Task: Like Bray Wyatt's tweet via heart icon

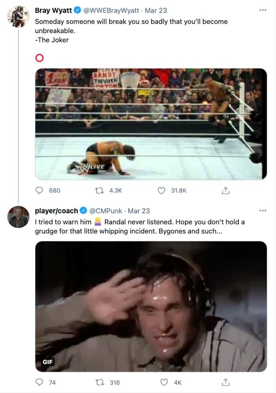Action: 162,191
